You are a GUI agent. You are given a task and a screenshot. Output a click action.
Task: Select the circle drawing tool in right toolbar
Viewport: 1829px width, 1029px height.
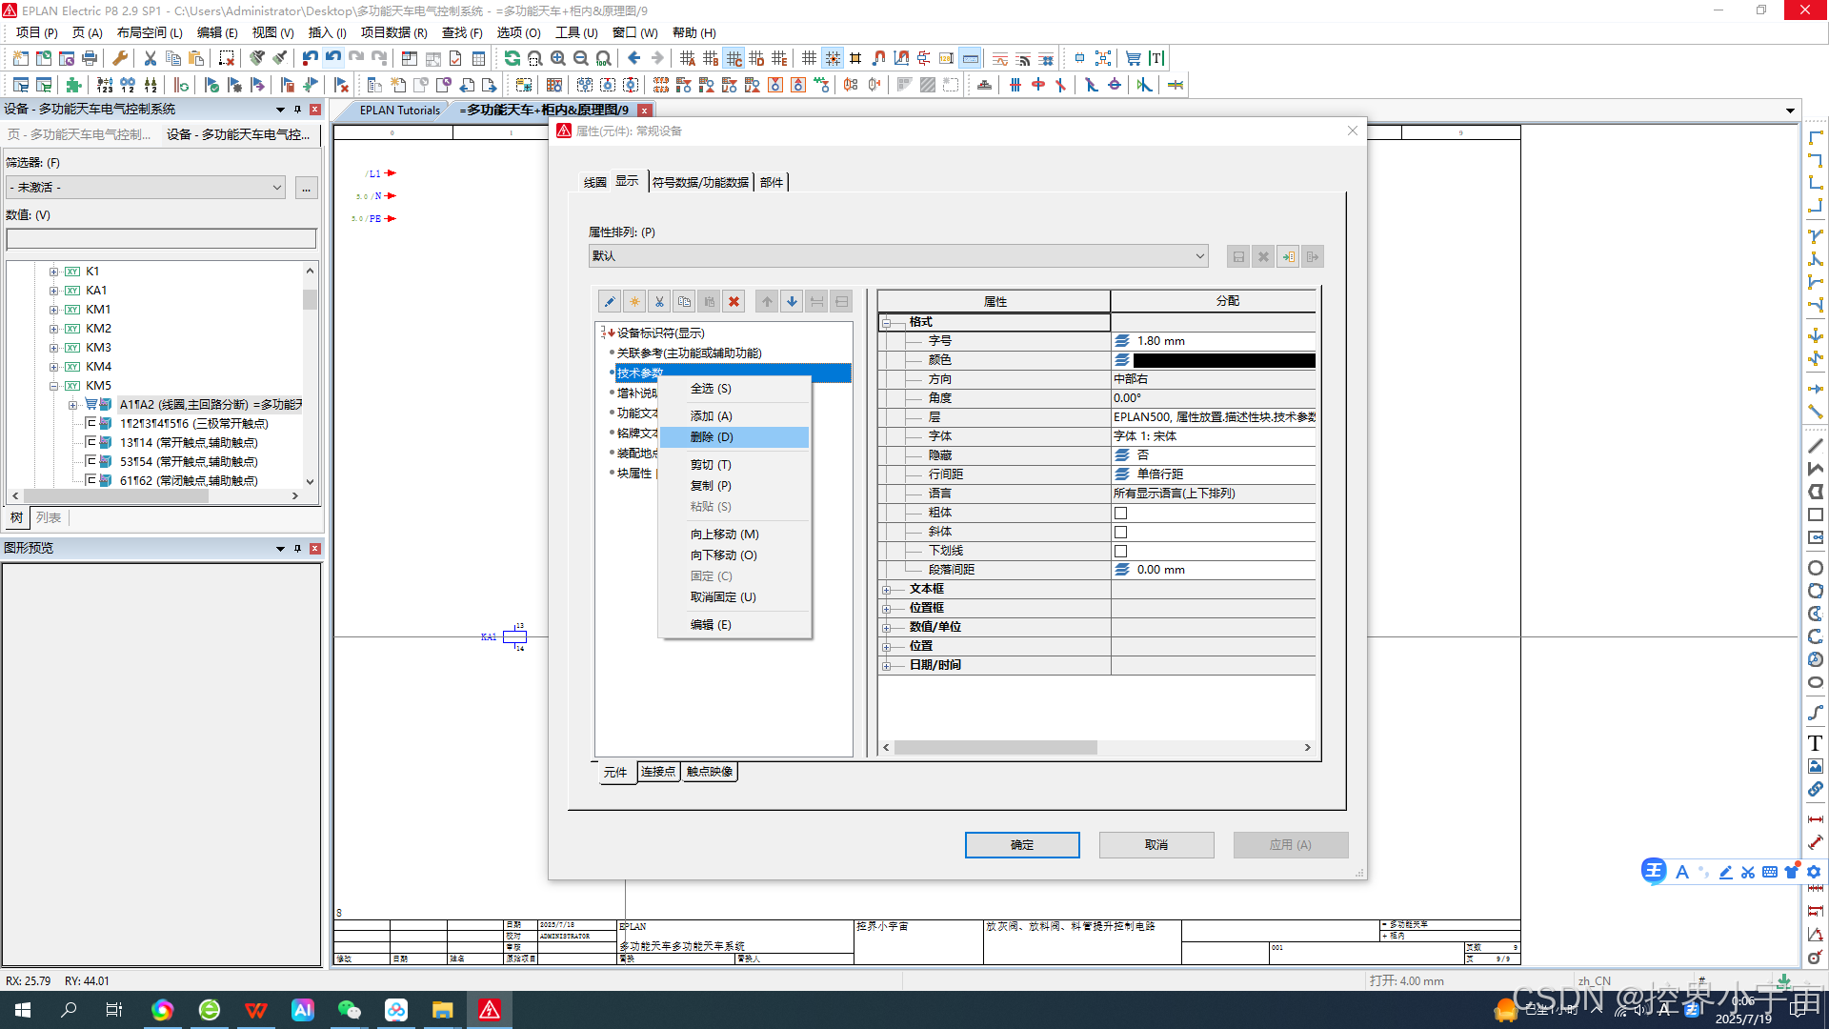[1815, 568]
